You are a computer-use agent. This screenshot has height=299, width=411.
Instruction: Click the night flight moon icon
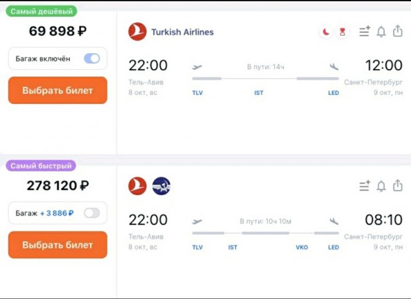(x=326, y=32)
